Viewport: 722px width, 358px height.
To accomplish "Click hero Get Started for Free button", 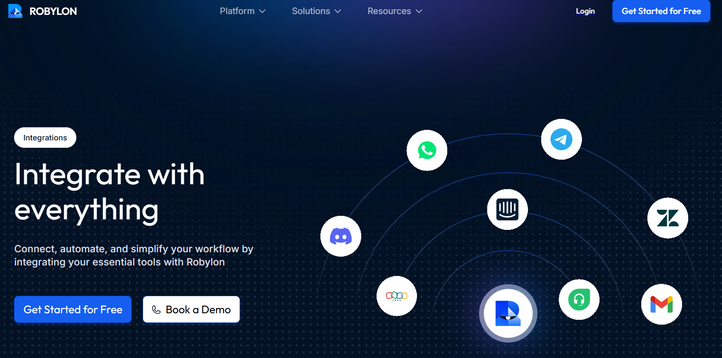I will point(73,309).
